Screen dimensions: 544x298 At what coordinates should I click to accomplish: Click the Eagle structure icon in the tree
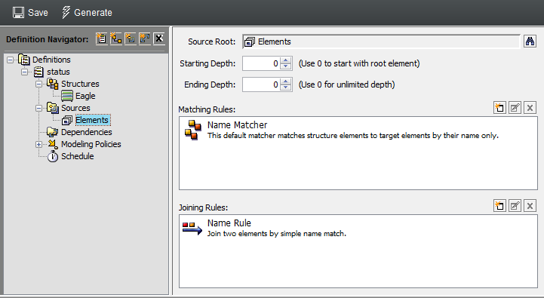pyautogui.click(x=67, y=96)
